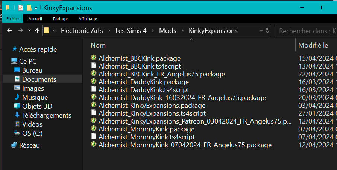Click the Accès rapide star icon
This screenshot has height=170, width=337.
(x=14, y=49)
